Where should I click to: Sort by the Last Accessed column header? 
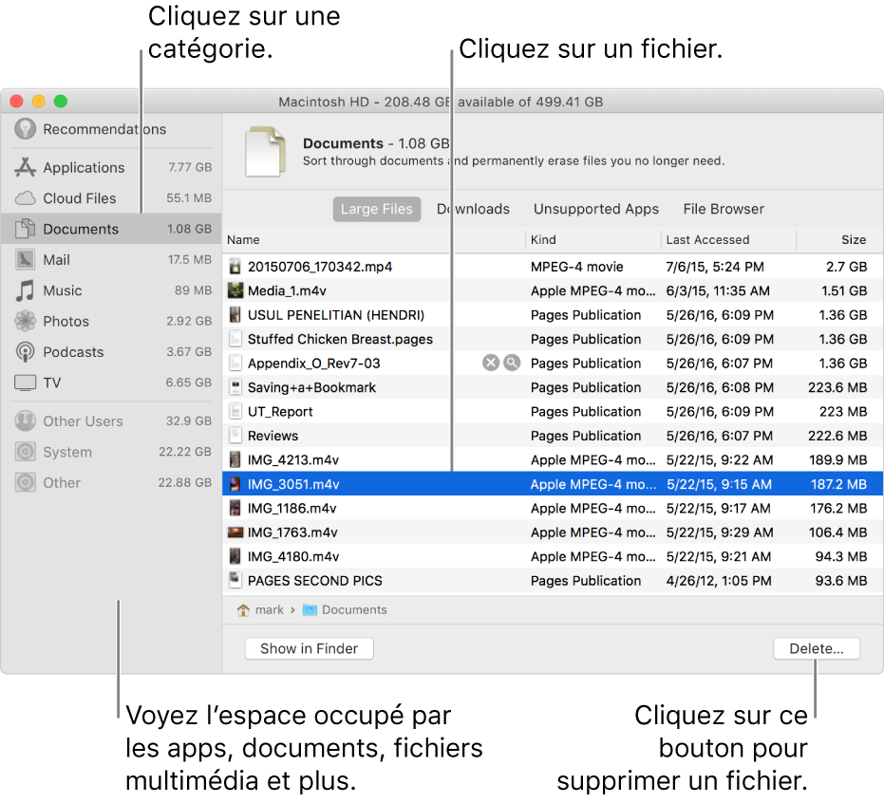coord(728,240)
